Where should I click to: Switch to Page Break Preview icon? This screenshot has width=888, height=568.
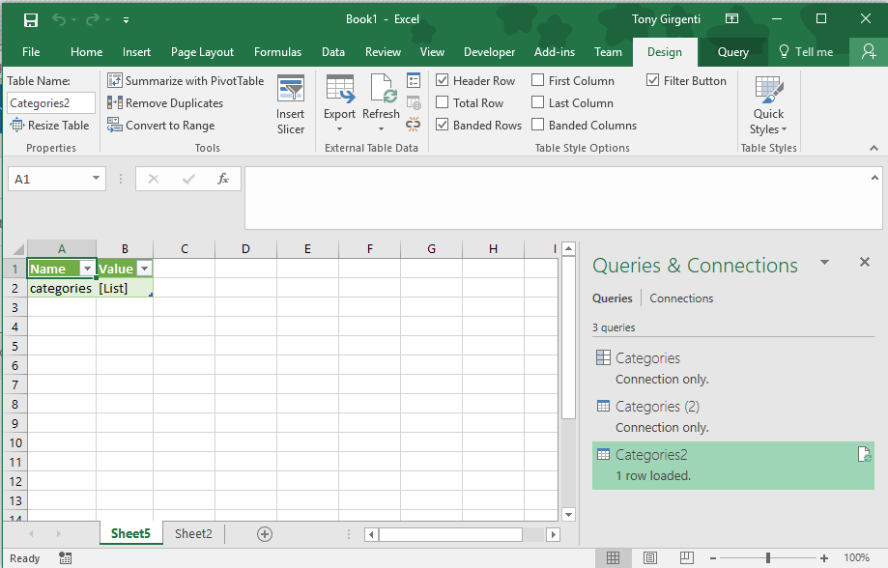pyautogui.click(x=686, y=557)
